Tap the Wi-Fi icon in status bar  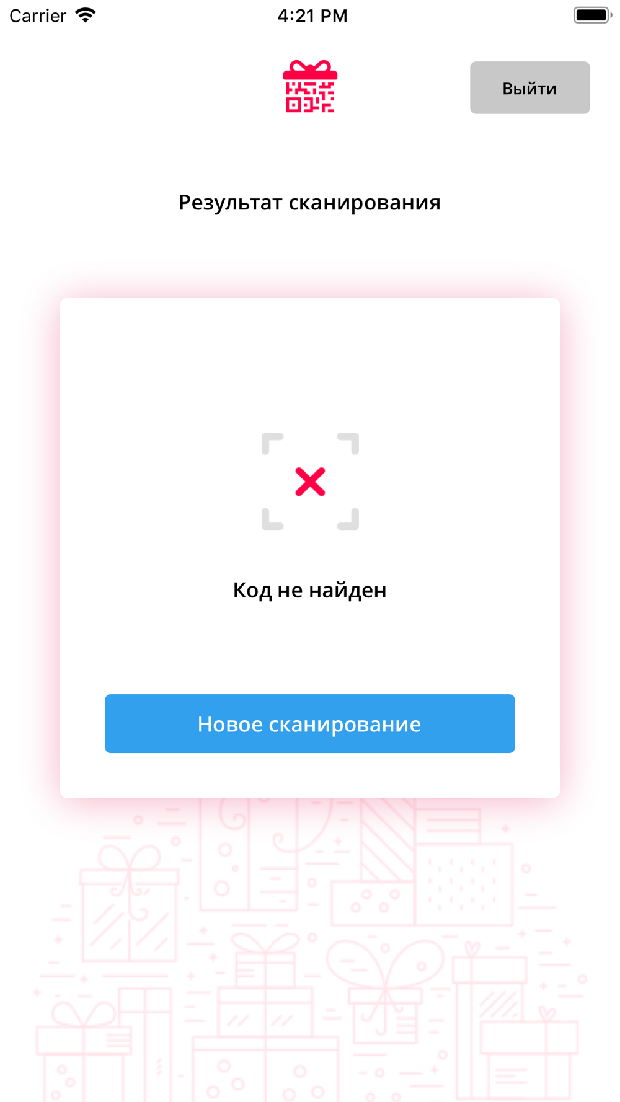click(86, 15)
